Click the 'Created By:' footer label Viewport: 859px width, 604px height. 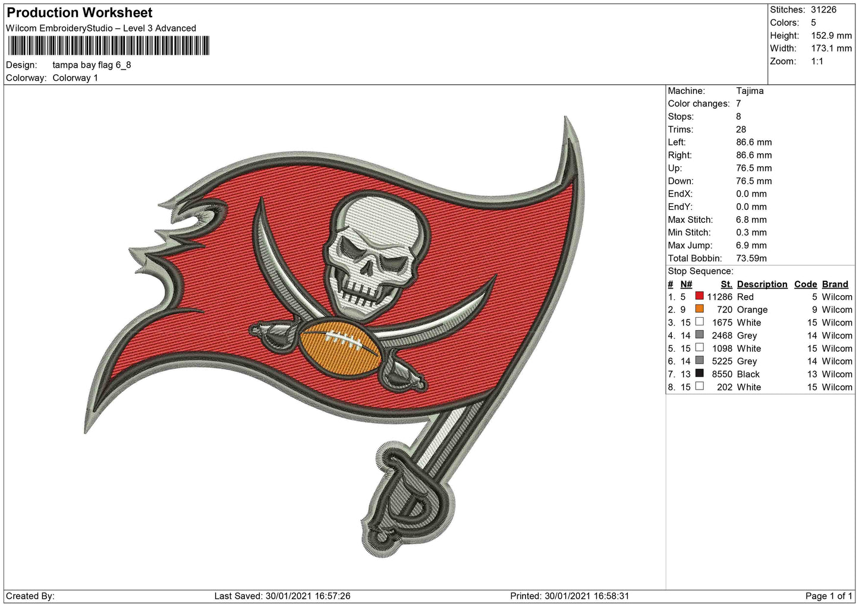(x=30, y=596)
